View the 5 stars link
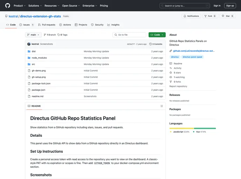This screenshot has height=179, width=241. pyautogui.click(x=175, y=73)
